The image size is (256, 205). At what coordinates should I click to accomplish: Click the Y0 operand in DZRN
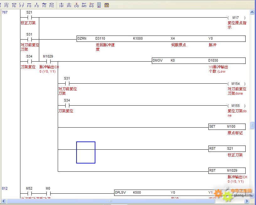click(x=211, y=38)
